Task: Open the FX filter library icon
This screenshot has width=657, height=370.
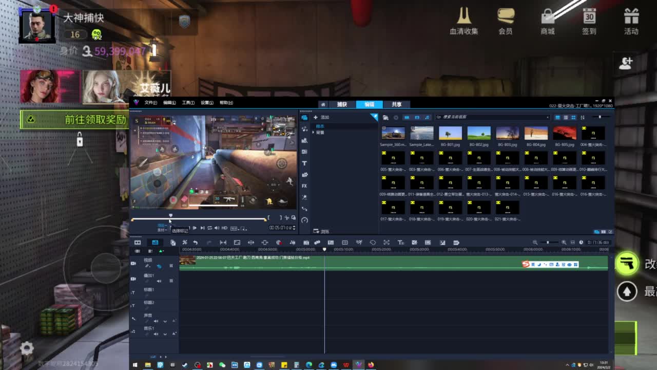Action: 304,186
